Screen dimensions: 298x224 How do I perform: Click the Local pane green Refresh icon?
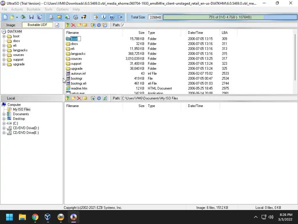[x=105, y=98]
